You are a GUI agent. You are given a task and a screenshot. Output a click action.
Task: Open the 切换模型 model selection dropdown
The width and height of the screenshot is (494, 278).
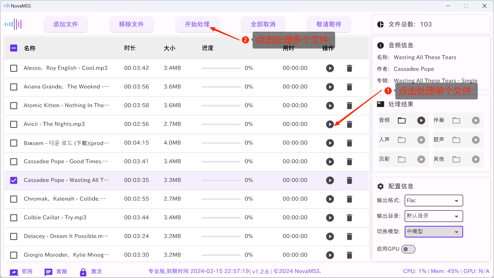pos(433,232)
